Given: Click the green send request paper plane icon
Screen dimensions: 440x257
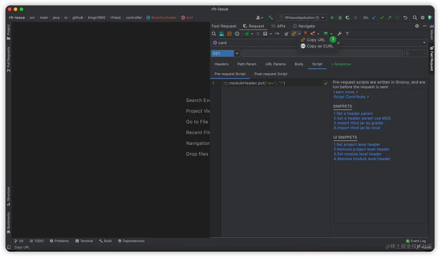Looking at the screenshot, I should (246, 34).
